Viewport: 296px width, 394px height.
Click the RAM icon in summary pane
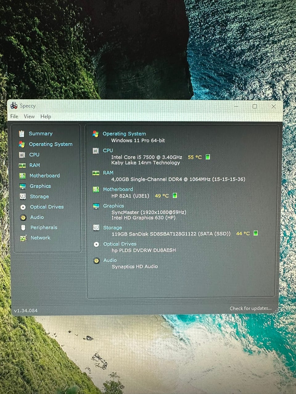click(96, 173)
